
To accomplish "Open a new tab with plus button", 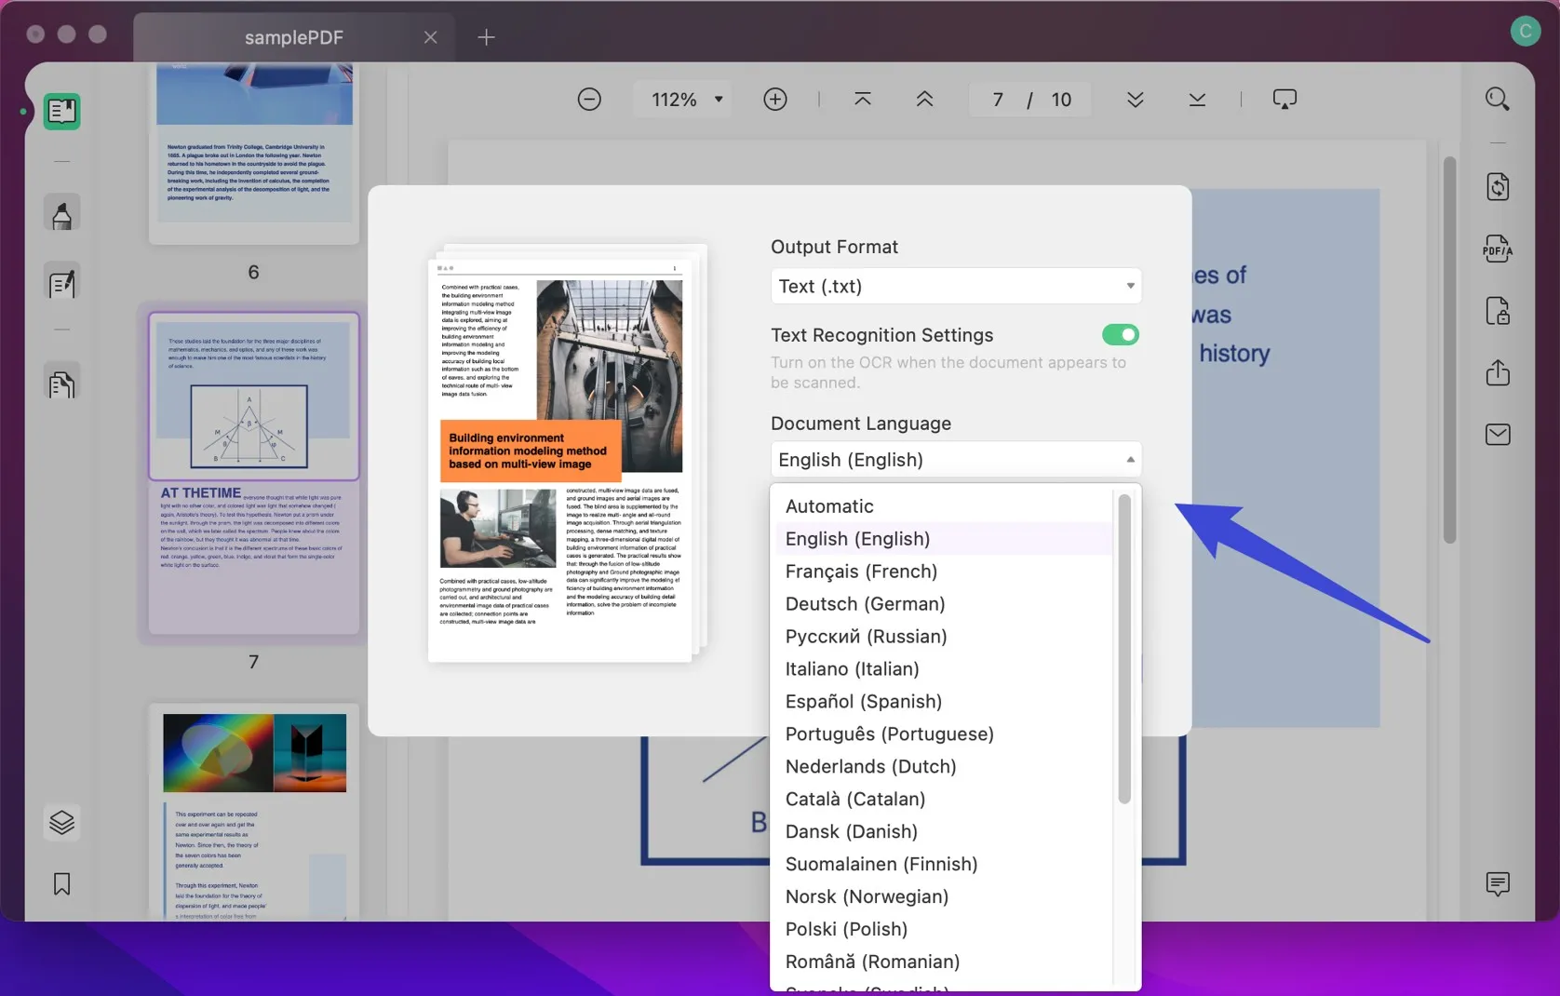I will [486, 37].
